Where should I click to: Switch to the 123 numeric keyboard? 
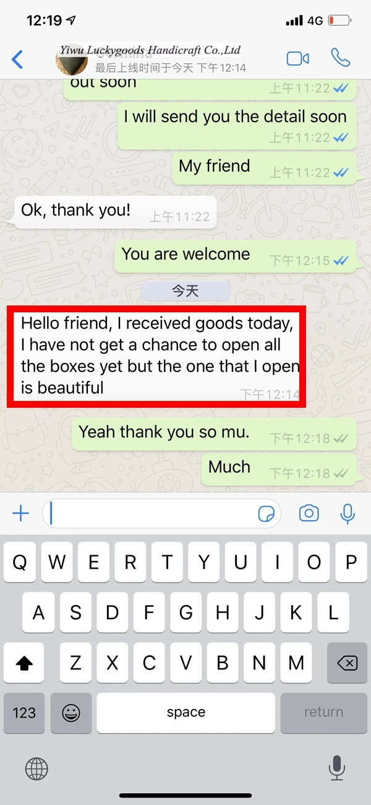coord(24,713)
